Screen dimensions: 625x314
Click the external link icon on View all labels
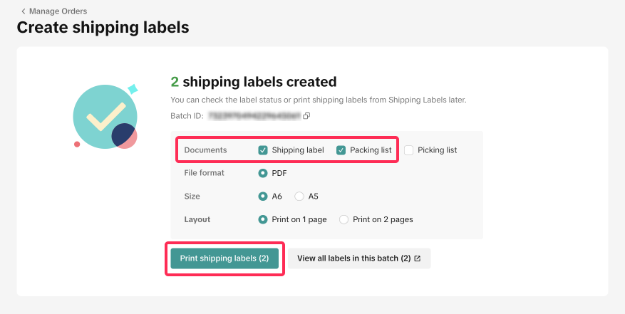click(418, 258)
